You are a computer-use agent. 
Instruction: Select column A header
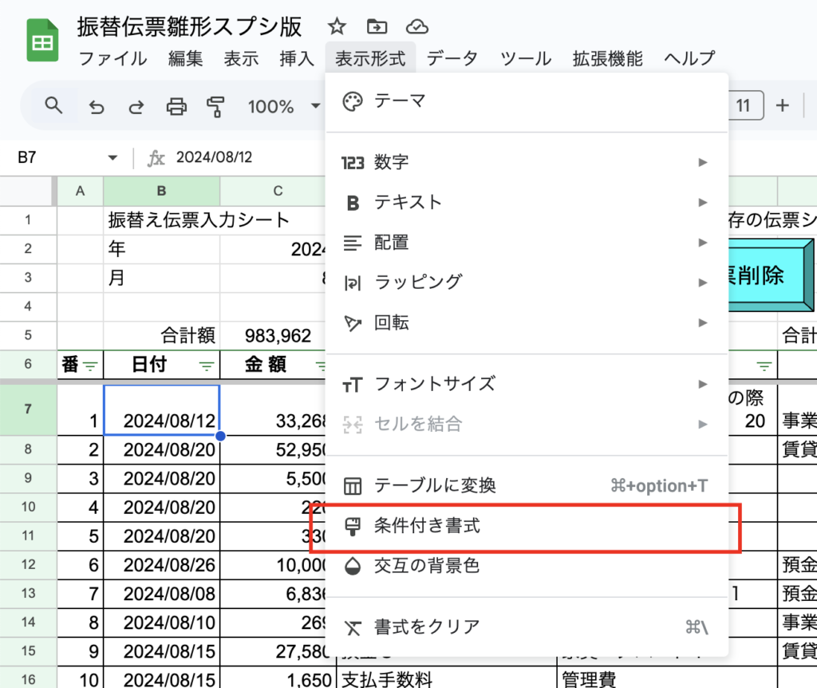pyautogui.click(x=81, y=192)
